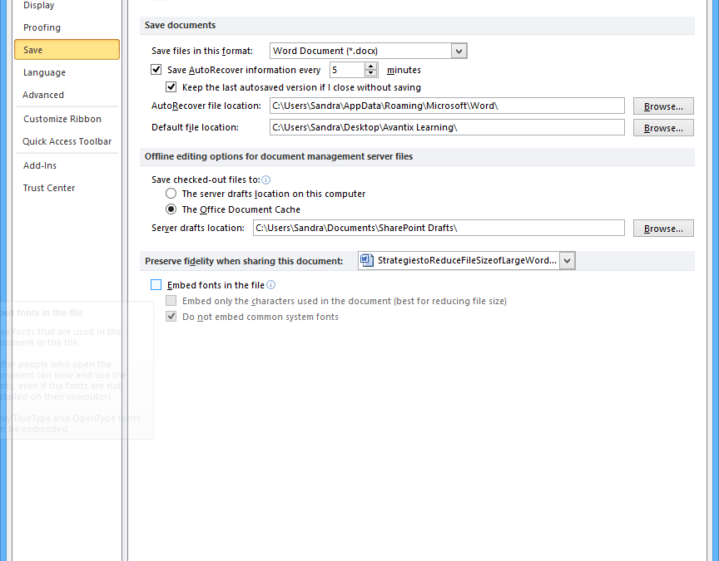
Task: Increase AutoRecover minutes with up arrow
Action: coord(371,66)
